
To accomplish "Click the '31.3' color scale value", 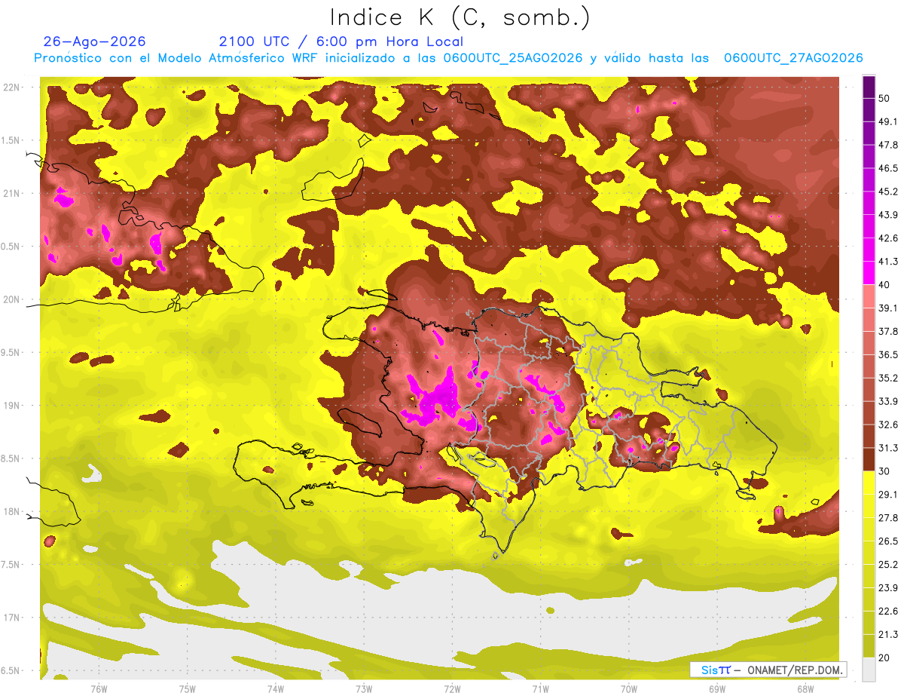I will click(888, 448).
